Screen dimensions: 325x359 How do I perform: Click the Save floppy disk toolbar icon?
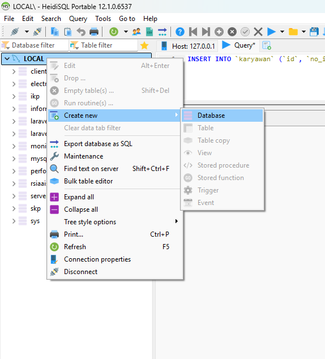tap(314, 32)
